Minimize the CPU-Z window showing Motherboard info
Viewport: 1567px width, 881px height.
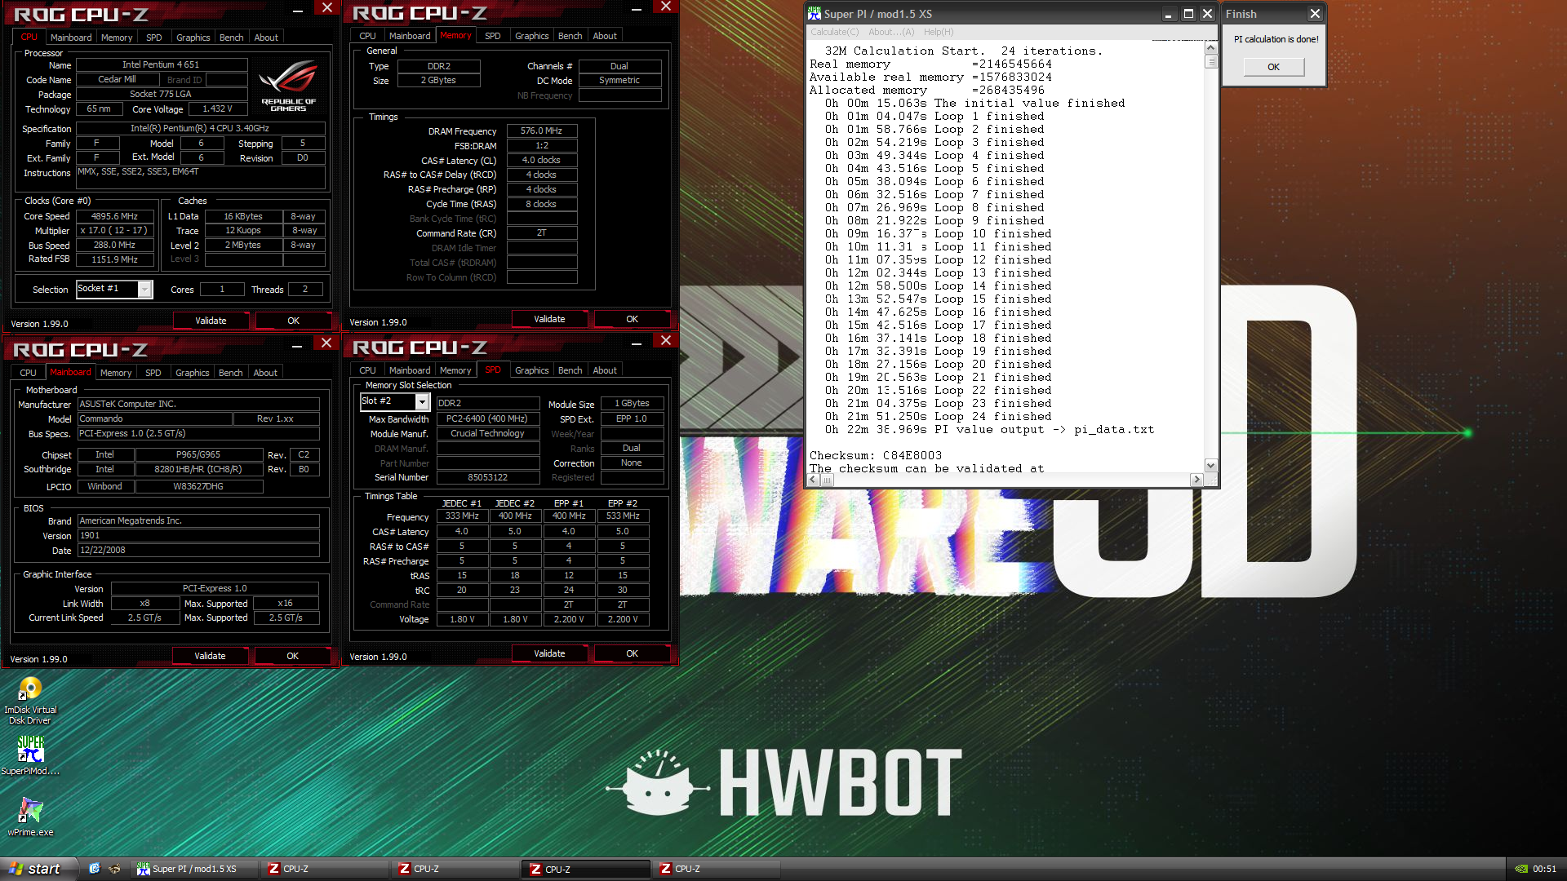click(x=297, y=345)
